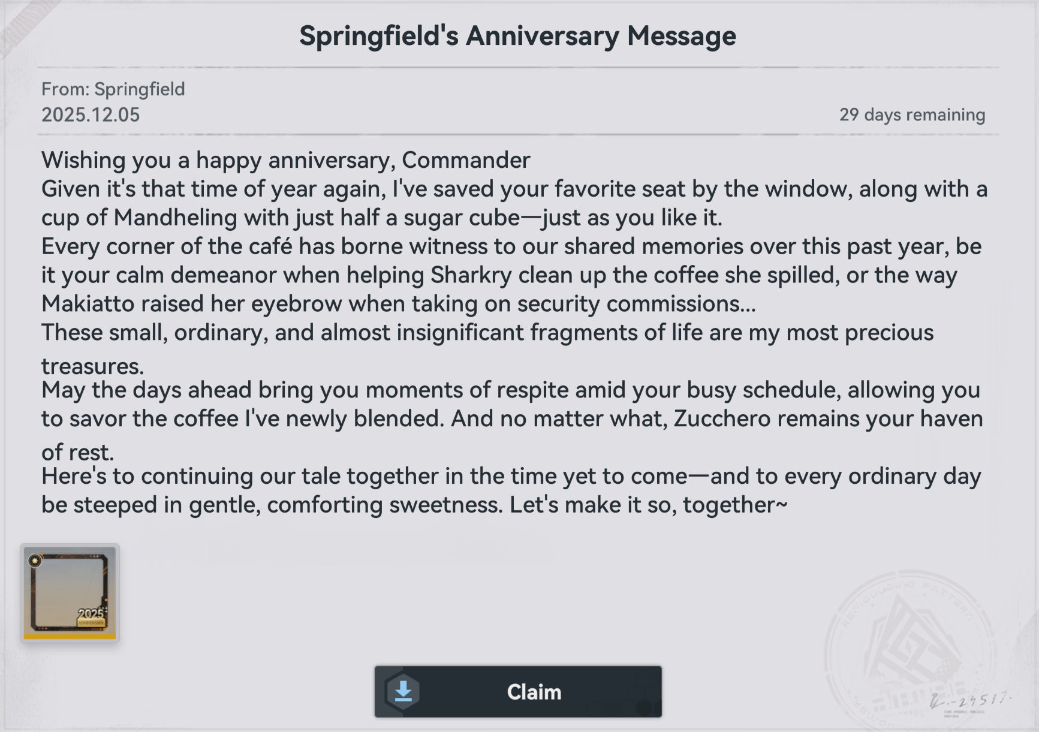Click the closing word together~
This screenshot has width=1039, height=732.
coord(735,505)
